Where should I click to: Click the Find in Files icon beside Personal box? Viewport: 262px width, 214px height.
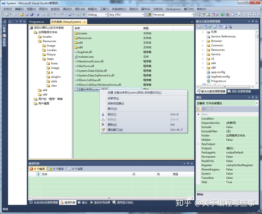tap(149, 15)
